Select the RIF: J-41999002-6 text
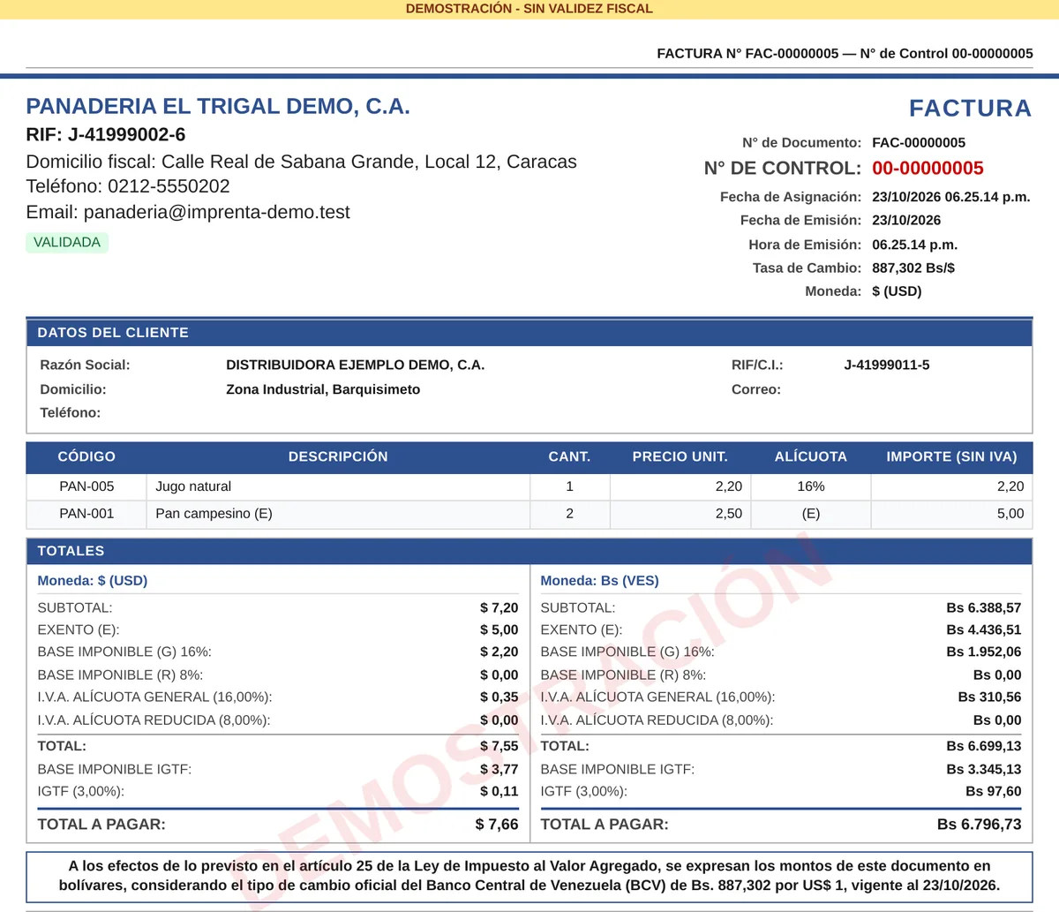 click(106, 135)
